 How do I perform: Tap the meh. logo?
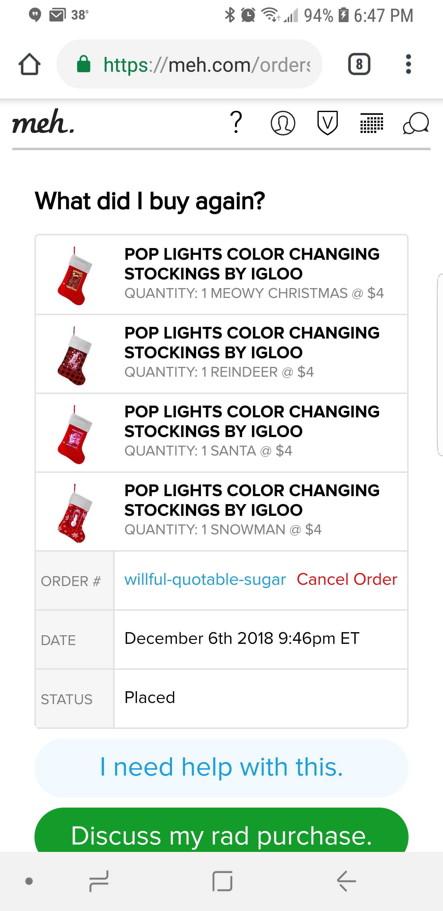point(43,122)
